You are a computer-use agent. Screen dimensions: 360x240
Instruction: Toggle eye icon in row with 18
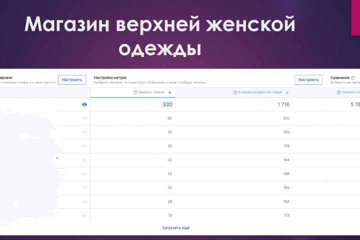pyautogui.click(x=84, y=215)
